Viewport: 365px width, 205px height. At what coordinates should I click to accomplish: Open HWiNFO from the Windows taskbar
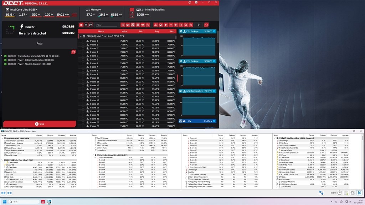pyautogui.click(x=49, y=201)
